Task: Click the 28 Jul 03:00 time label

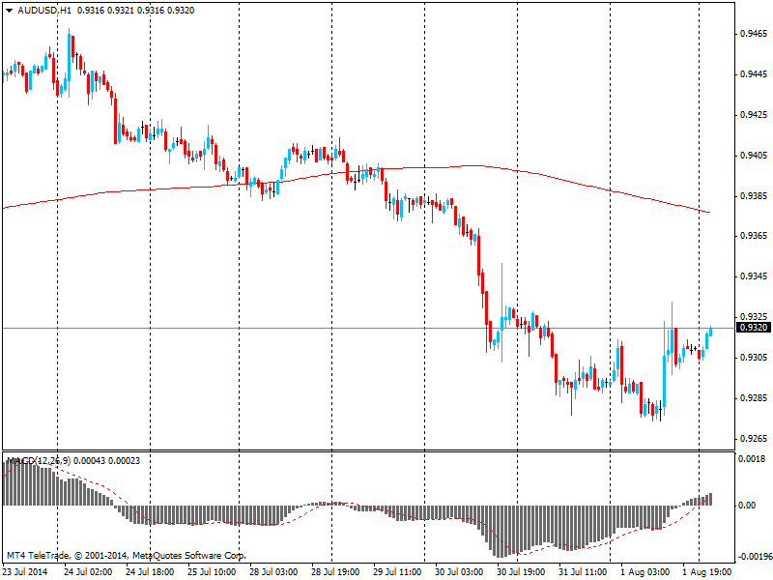Action: [273, 572]
